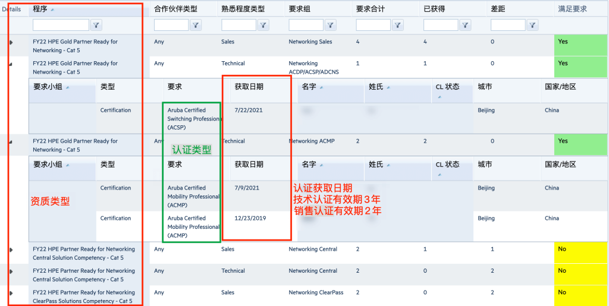Click the Networking ClearPass cell

316,292
